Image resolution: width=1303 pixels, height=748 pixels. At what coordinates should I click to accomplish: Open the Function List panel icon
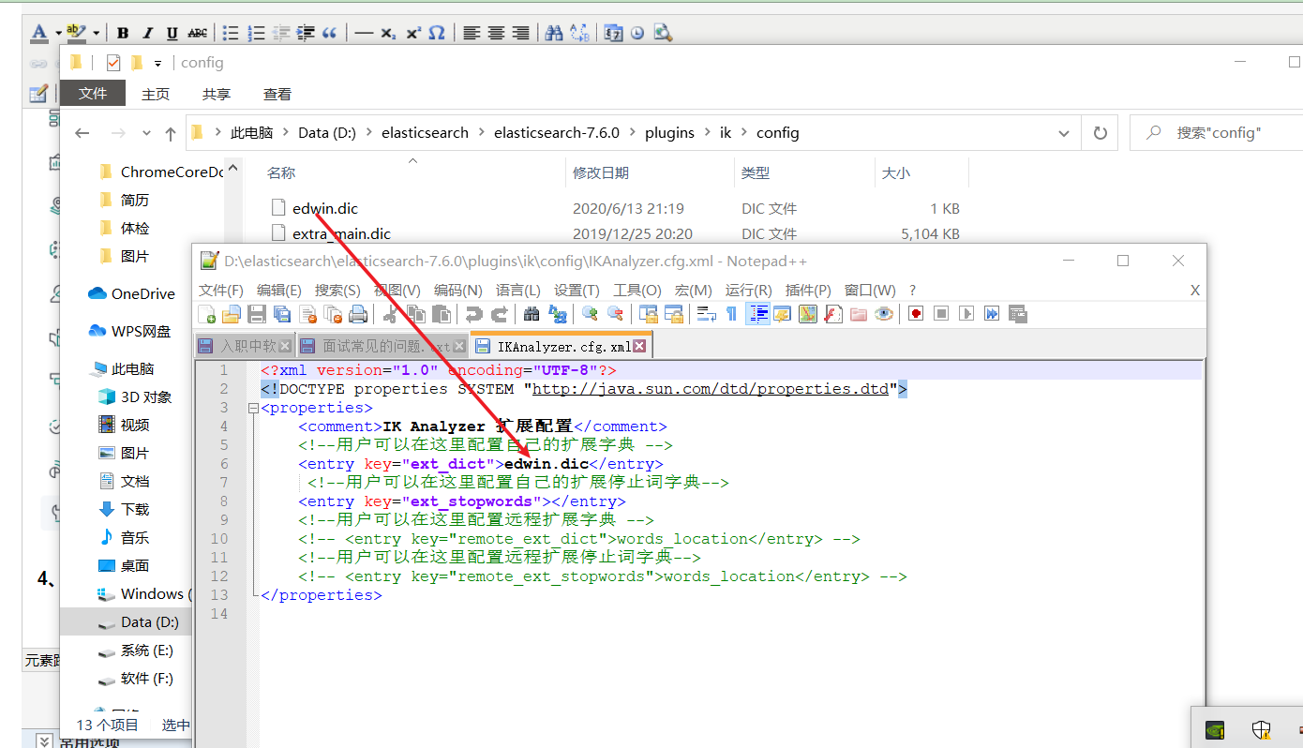pyautogui.click(x=832, y=314)
